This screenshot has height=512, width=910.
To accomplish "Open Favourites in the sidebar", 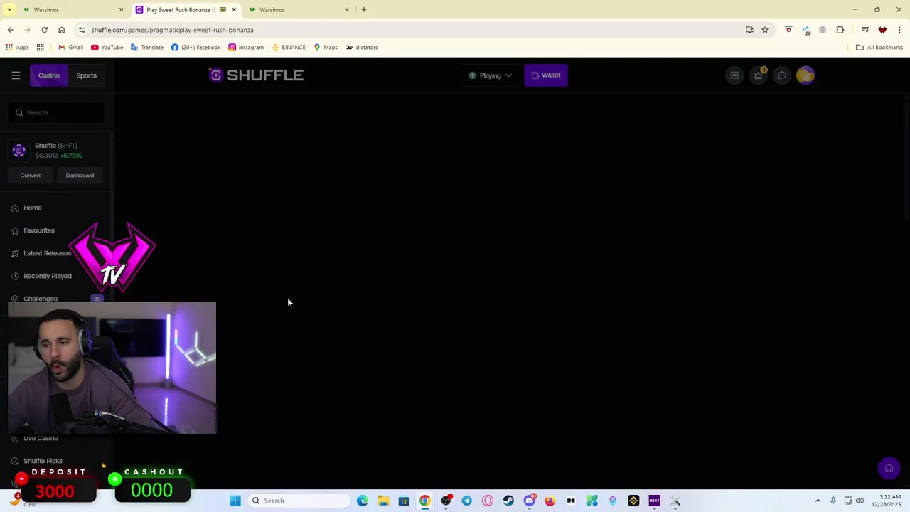I will 38,230.
